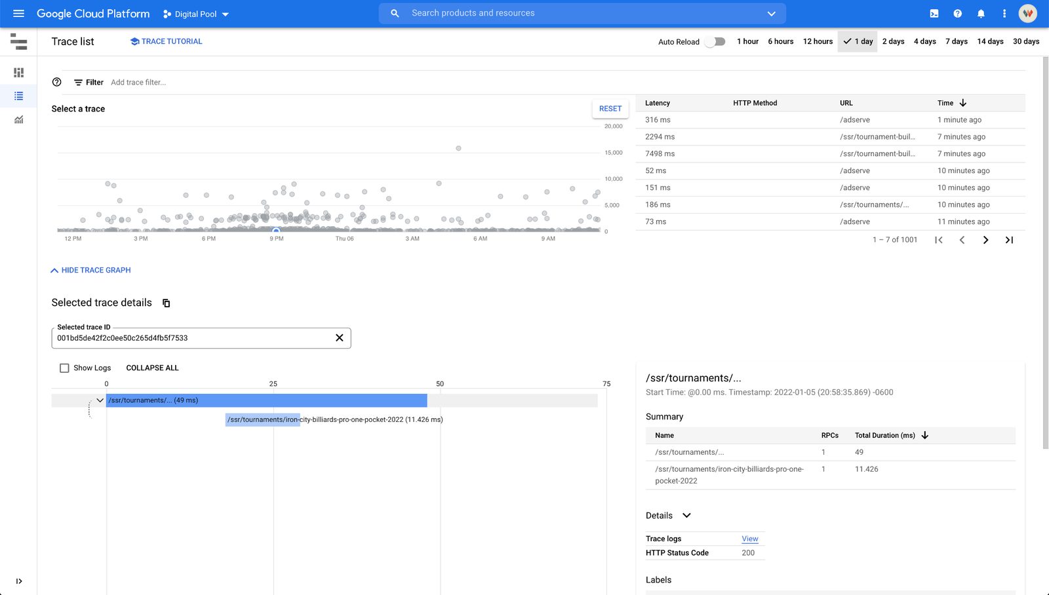Go to previous page of traces
1049x595 pixels.
point(962,240)
